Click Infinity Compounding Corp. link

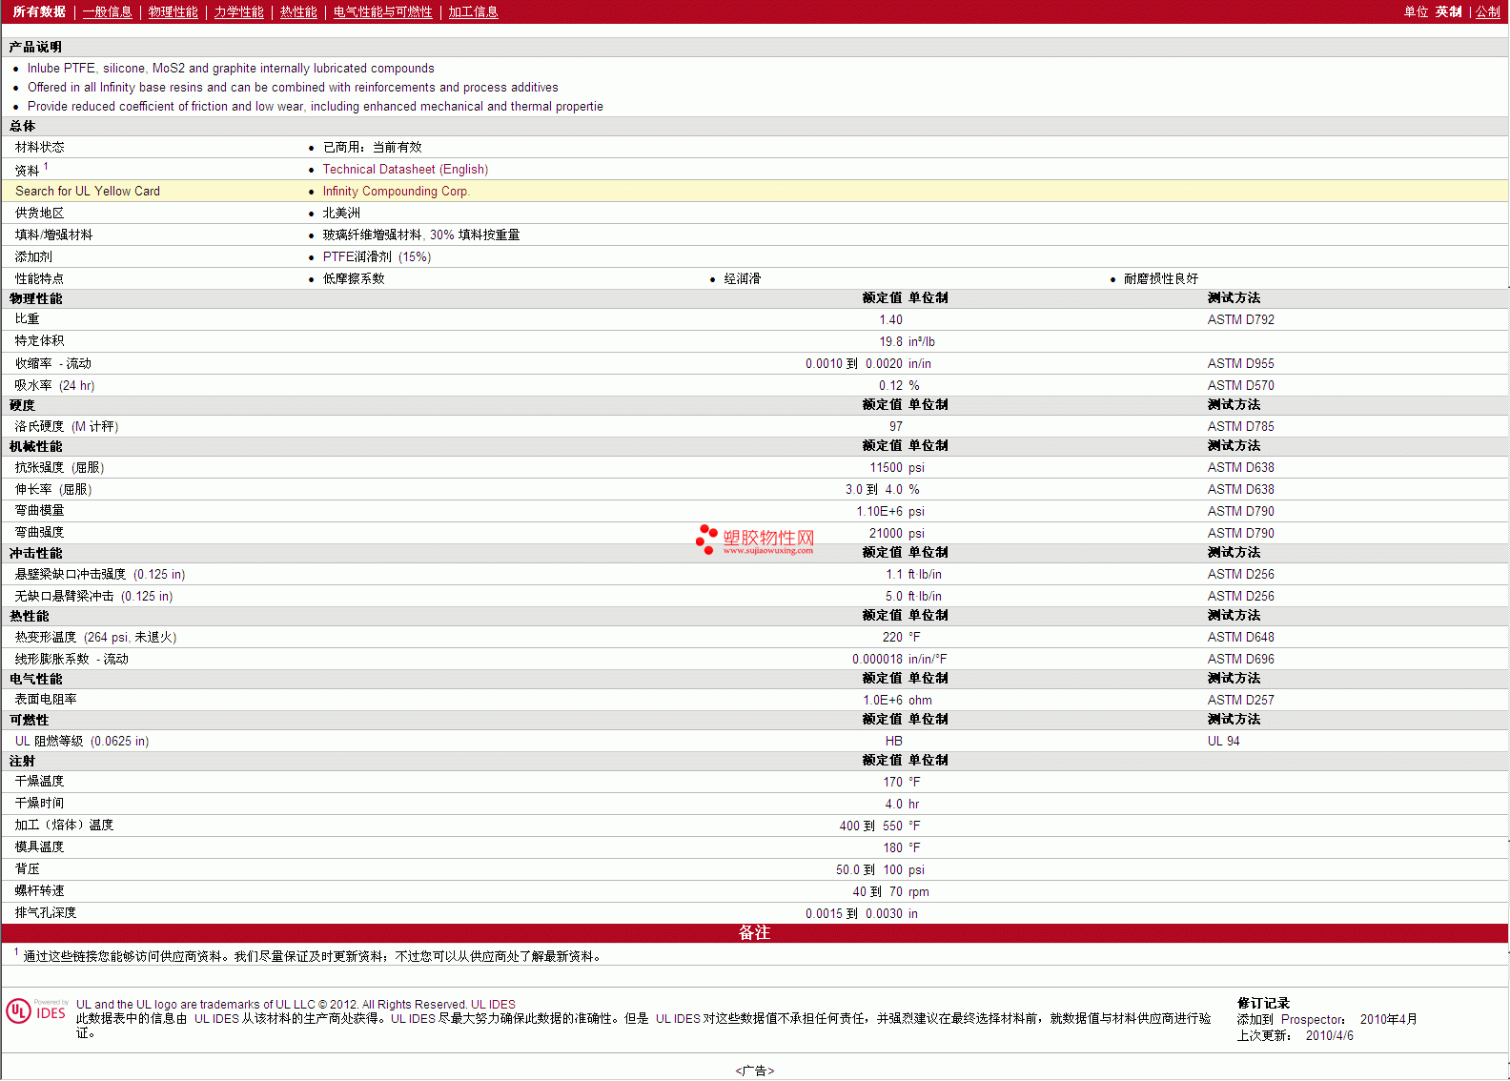click(396, 191)
